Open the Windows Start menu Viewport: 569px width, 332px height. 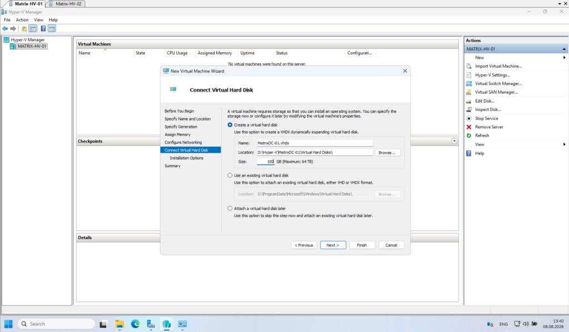[8, 324]
